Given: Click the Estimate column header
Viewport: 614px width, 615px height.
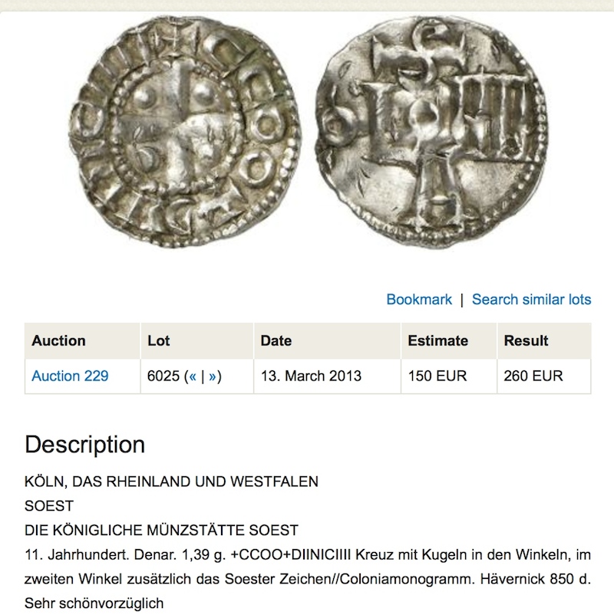Looking at the screenshot, I should click(x=449, y=340).
